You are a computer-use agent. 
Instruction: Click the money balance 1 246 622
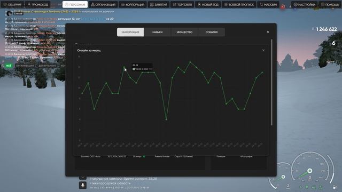tap(326, 29)
